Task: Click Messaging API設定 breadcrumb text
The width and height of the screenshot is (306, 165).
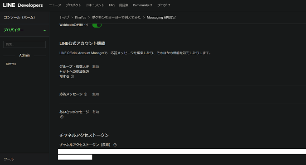Action: click(161, 17)
